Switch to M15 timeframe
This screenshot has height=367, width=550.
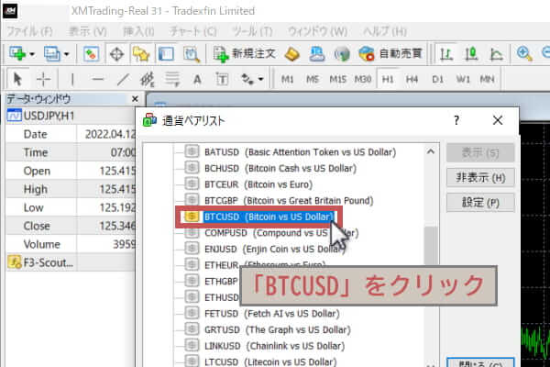(337, 80)
